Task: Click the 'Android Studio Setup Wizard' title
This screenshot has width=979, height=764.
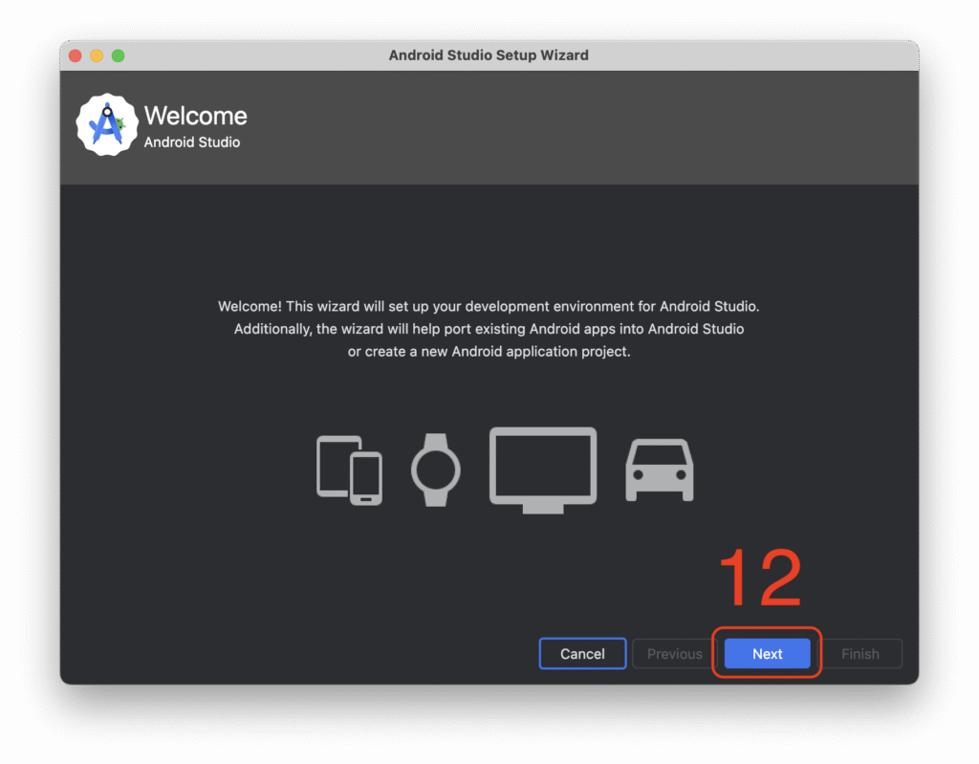Action: tap(489, 55)
